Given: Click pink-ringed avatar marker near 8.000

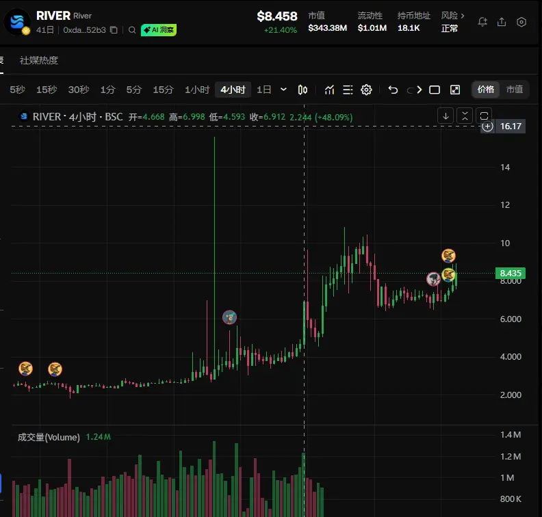Looking at the screenshot, I should [x=433, y=279].
